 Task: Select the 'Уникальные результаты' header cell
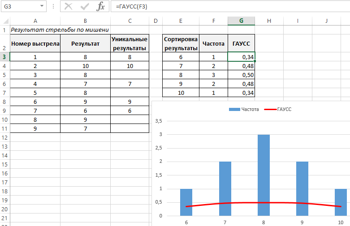coord(130,43)
